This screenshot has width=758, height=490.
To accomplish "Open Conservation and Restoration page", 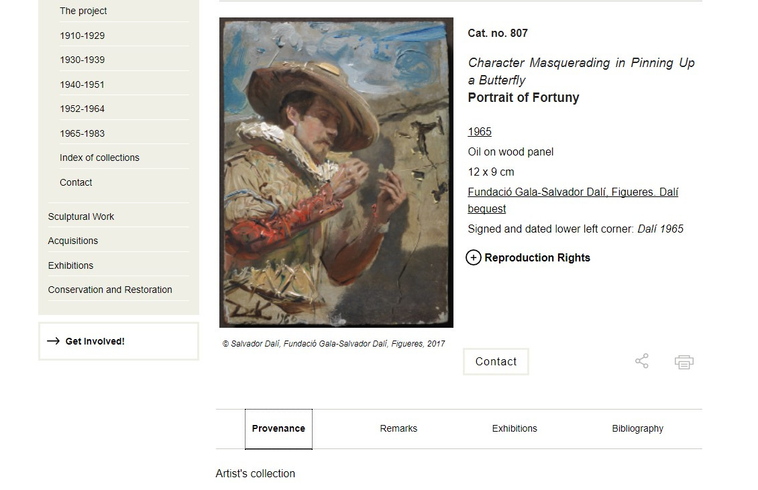I will click(x=110, y=290).
